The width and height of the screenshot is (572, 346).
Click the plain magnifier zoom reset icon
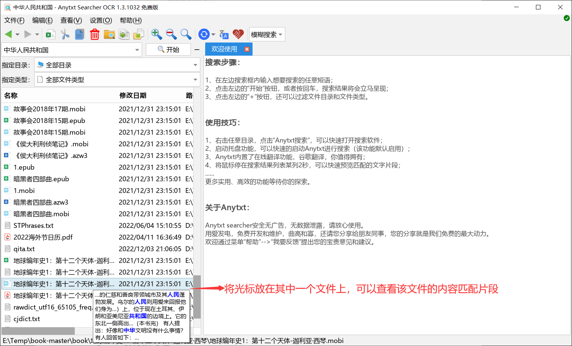[186, 34]
